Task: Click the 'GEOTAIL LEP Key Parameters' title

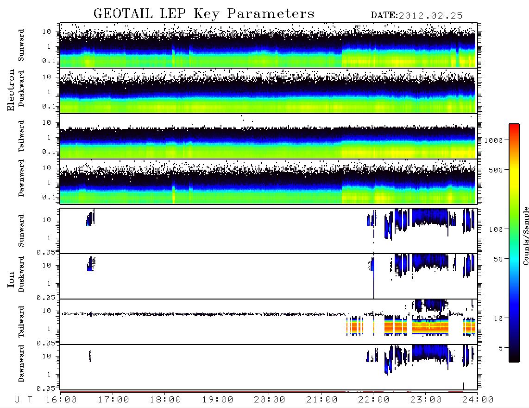Action: click(x=204, y=14)
